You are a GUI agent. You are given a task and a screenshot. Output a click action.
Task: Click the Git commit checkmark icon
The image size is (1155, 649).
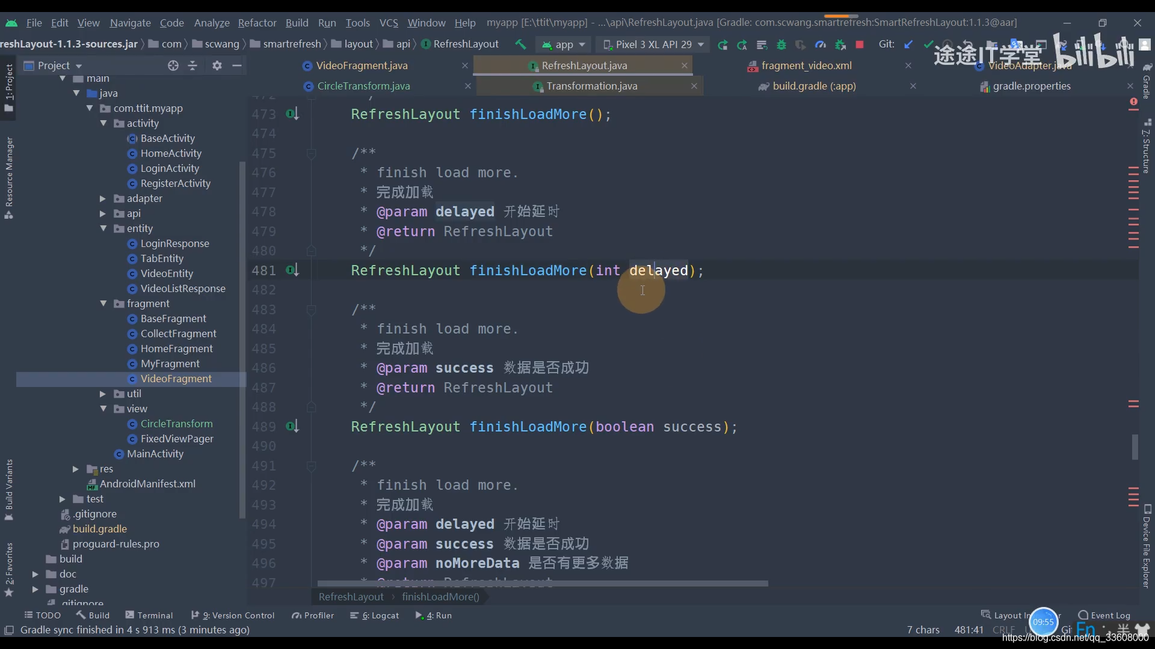pos(928,44)
